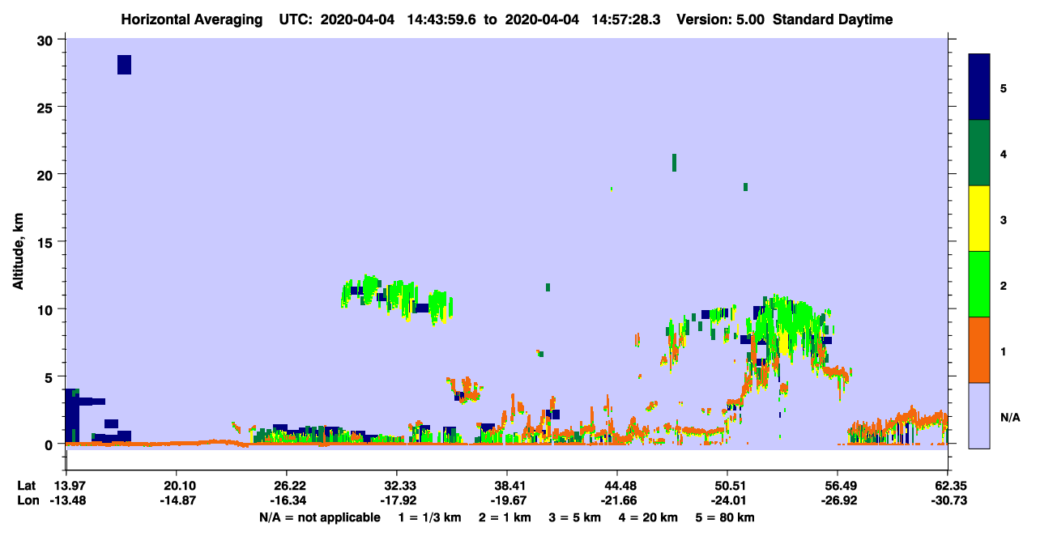Screen dimensions: 1053x540
Task: Click the '3 = 5 km' legend entry
Action: (x=576, y=517)
